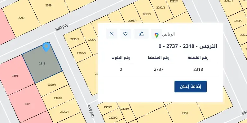Screen dimensions: 247x123
Task: Click the إضافة إعلان button
Action: [191, 87]
